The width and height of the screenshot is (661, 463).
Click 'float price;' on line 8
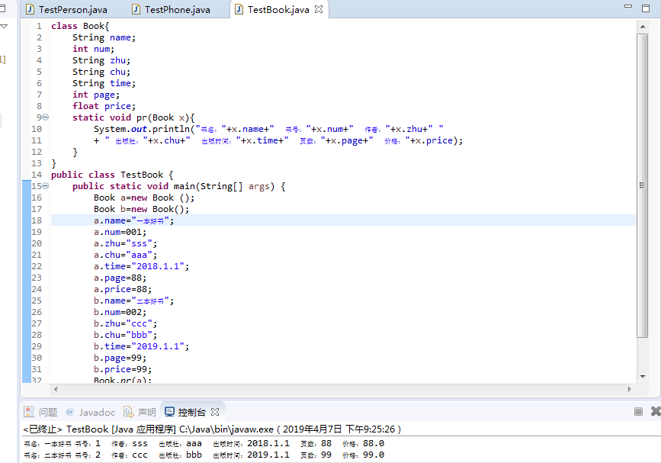104,106
